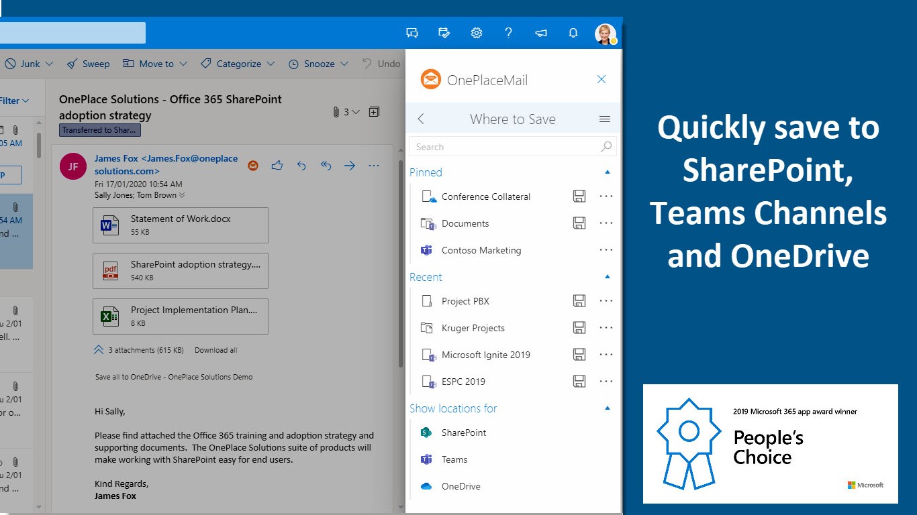
Task: Collapse the Show locations for section
Action: click(608, 408)
